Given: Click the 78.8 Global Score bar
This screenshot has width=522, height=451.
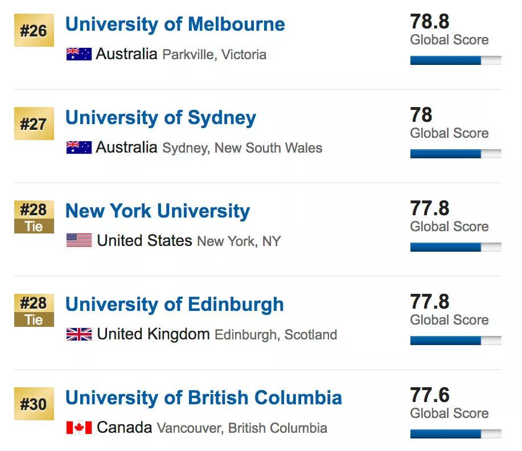Looking at the screenshot, I should (x=456, y=60).
